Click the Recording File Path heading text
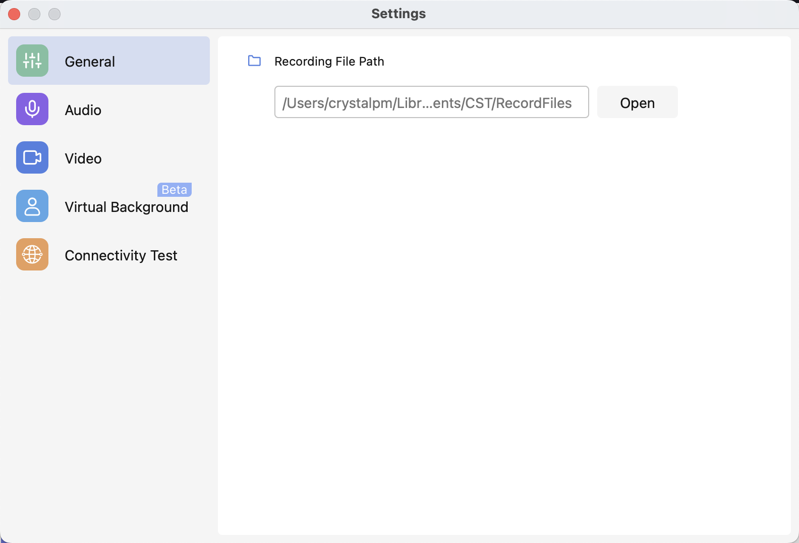Screen dimensions: 799x543 point(329,62)
